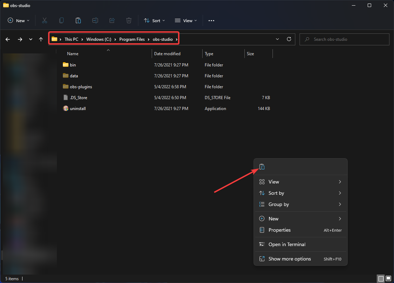Click the 5/4/2022 6:58 PM date
Image resolution: width=394 pixels, height=283 pixels.
click(170, 86)
